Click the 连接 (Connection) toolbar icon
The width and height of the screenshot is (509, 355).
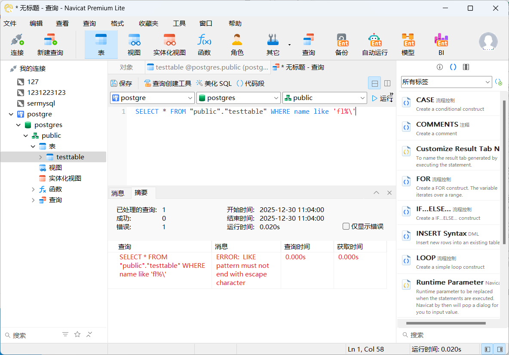click(17, 45)
